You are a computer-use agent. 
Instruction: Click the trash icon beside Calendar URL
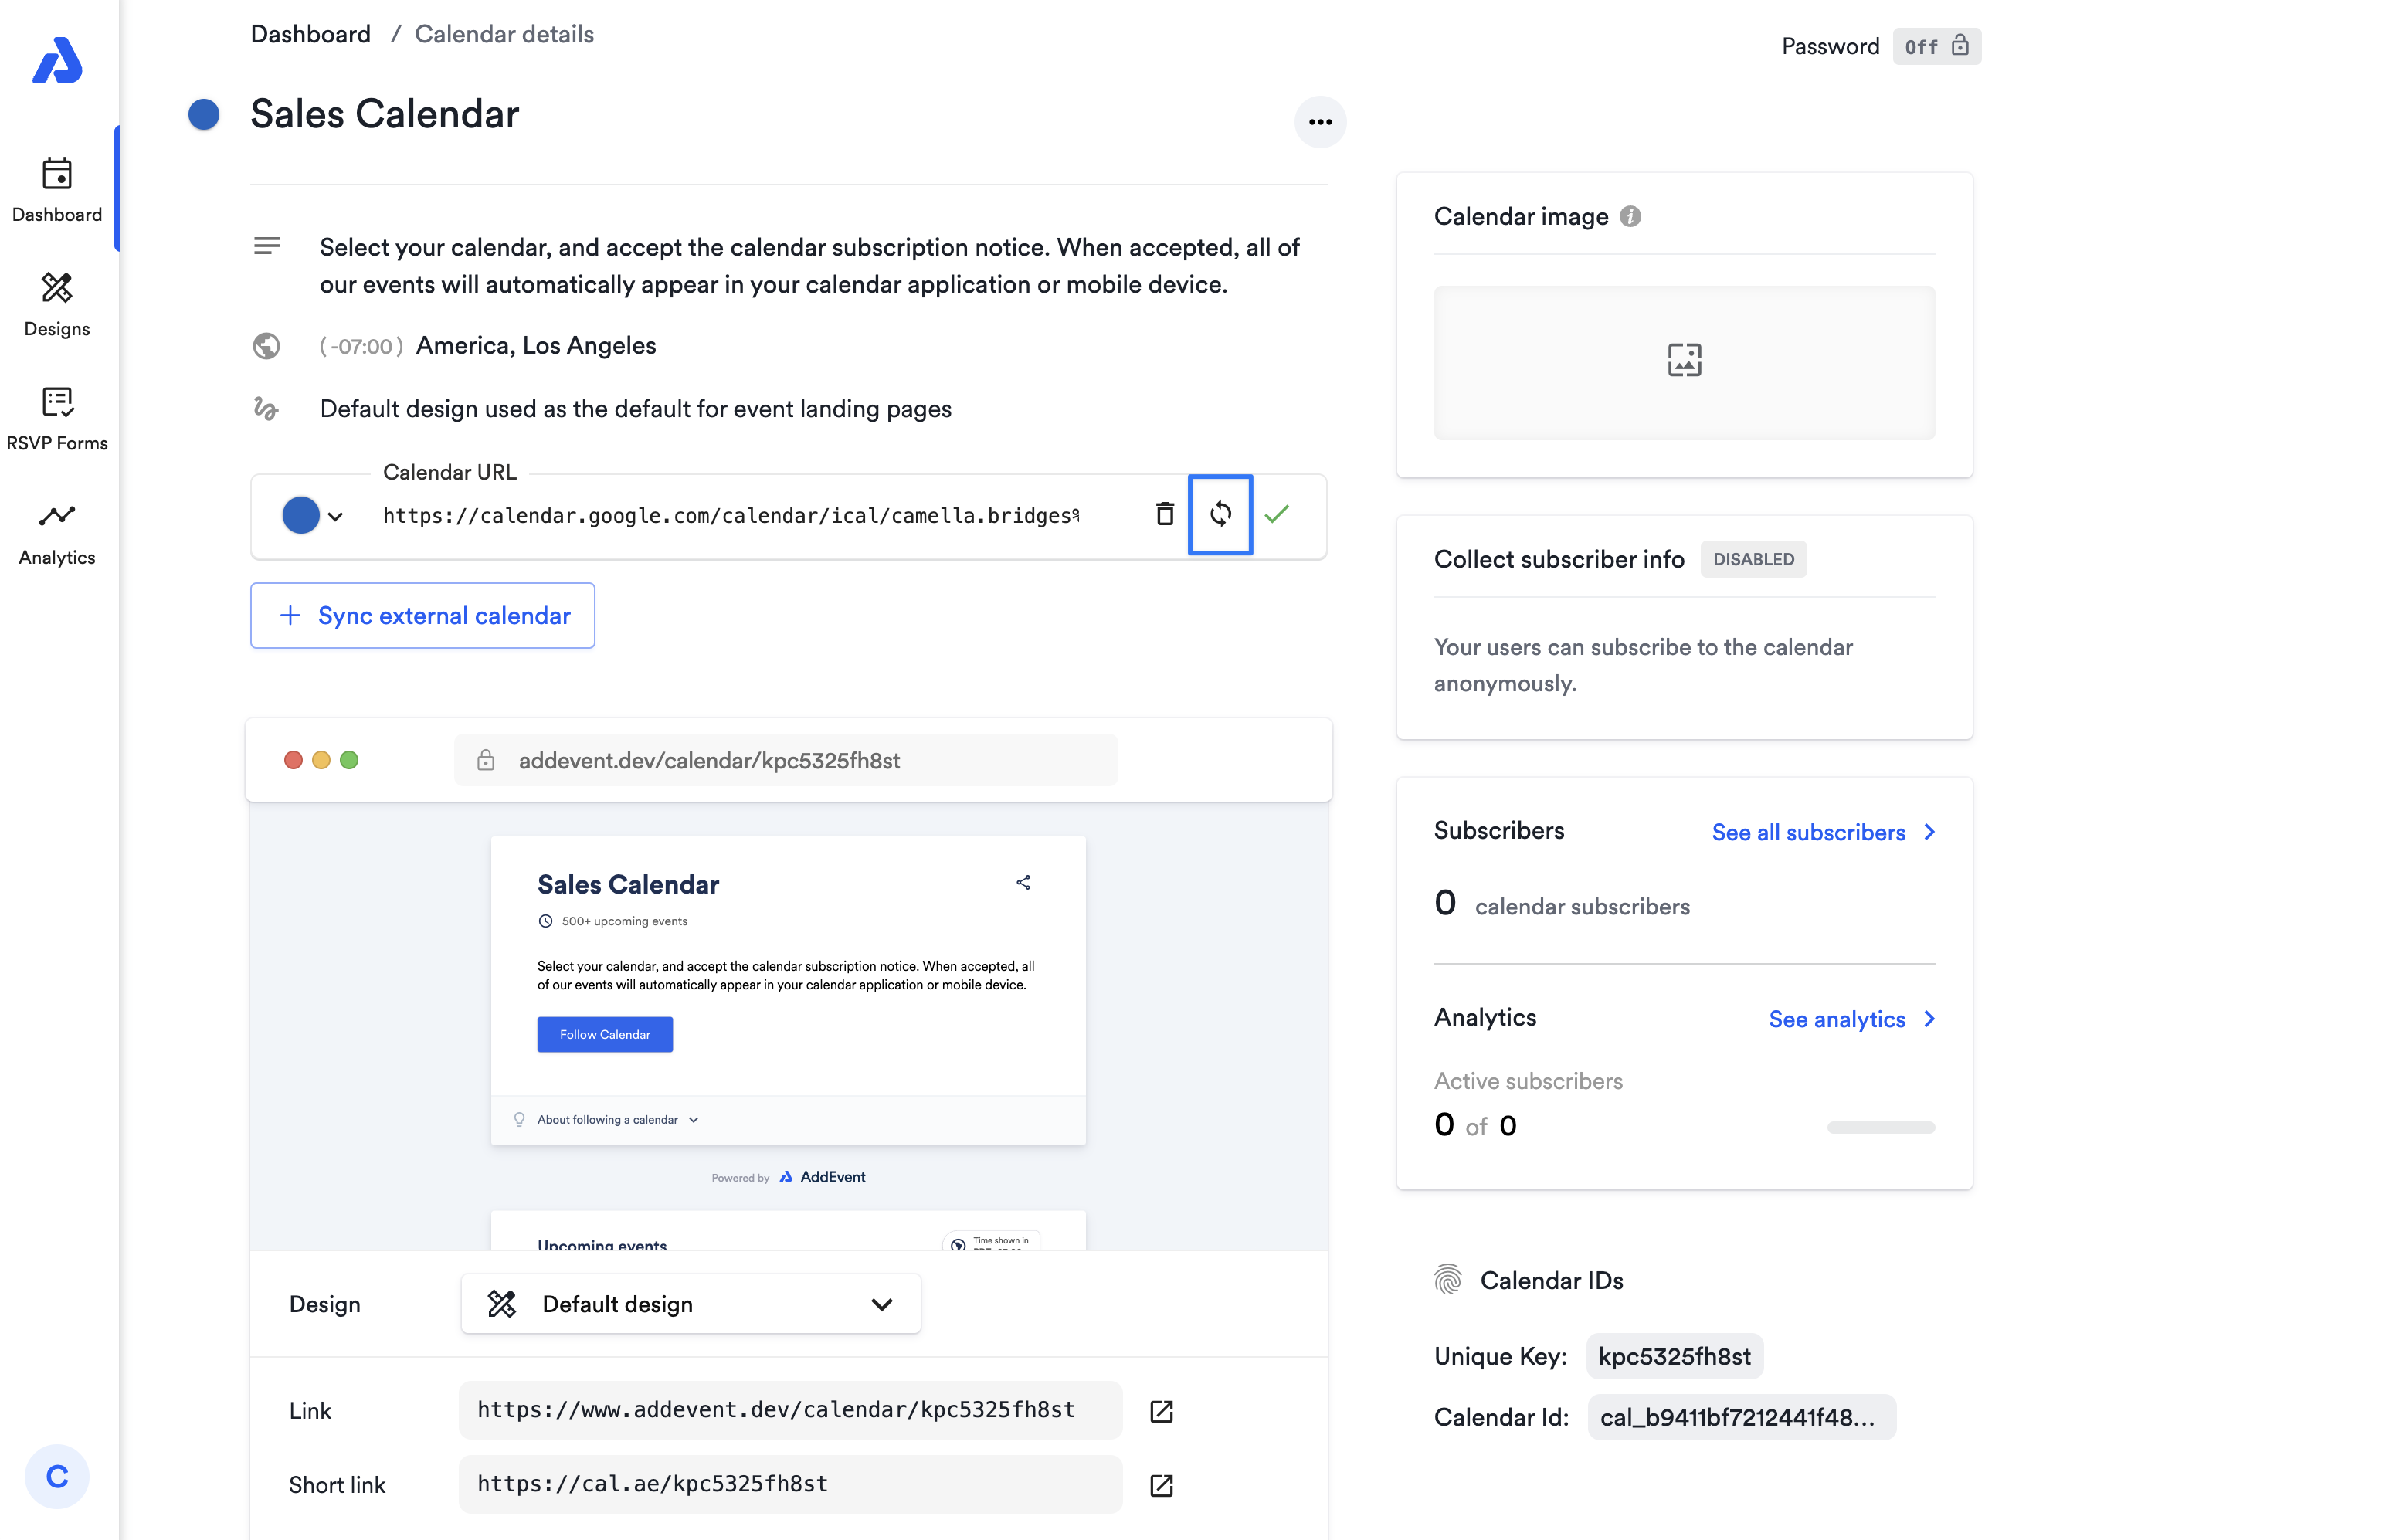click(1164, 514)
